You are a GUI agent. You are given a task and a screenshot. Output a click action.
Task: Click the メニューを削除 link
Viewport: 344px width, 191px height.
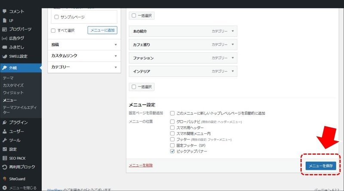pos(141,165)
